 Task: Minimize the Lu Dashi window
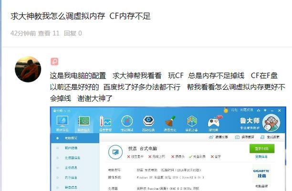point(272,111)
